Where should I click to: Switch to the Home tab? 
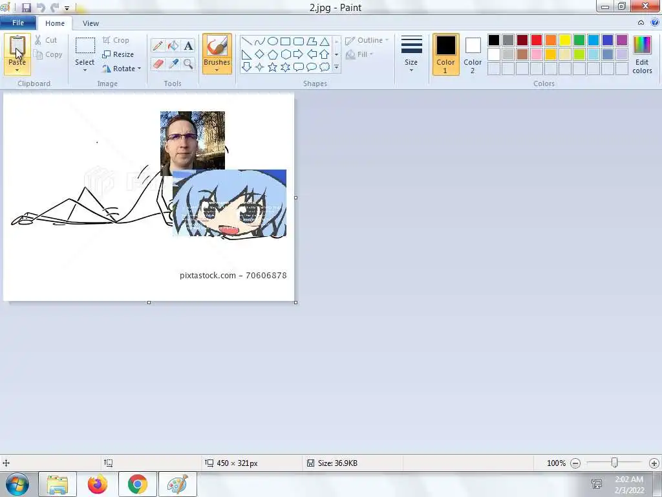(55, 23)
